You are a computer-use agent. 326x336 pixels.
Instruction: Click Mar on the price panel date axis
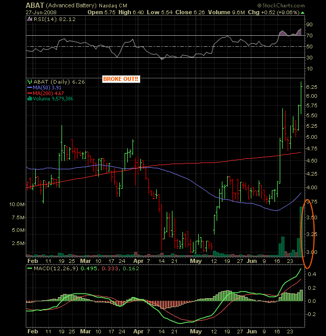point(86,261)
